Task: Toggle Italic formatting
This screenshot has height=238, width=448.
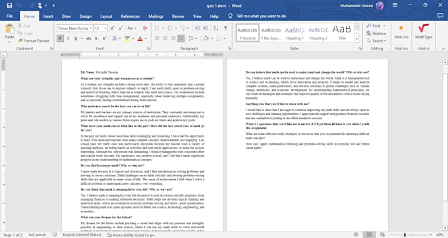Action: point(68,38)
